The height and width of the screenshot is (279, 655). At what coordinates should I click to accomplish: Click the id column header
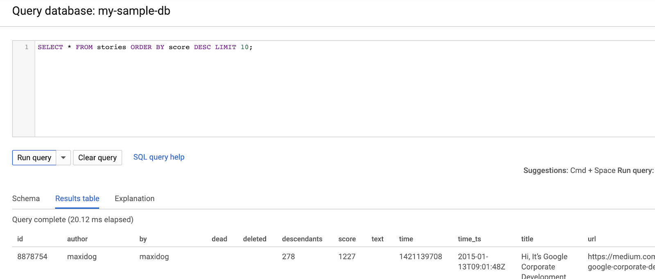point(20,239)
